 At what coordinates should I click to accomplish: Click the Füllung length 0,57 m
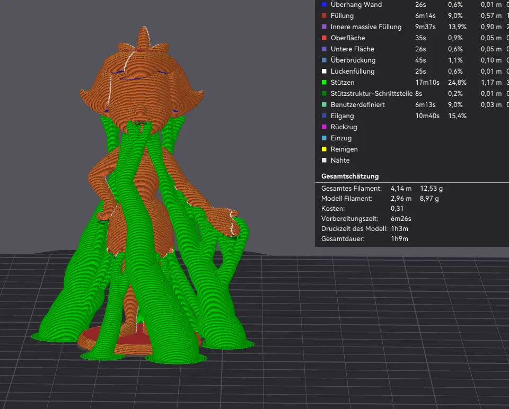coord(491,15)
